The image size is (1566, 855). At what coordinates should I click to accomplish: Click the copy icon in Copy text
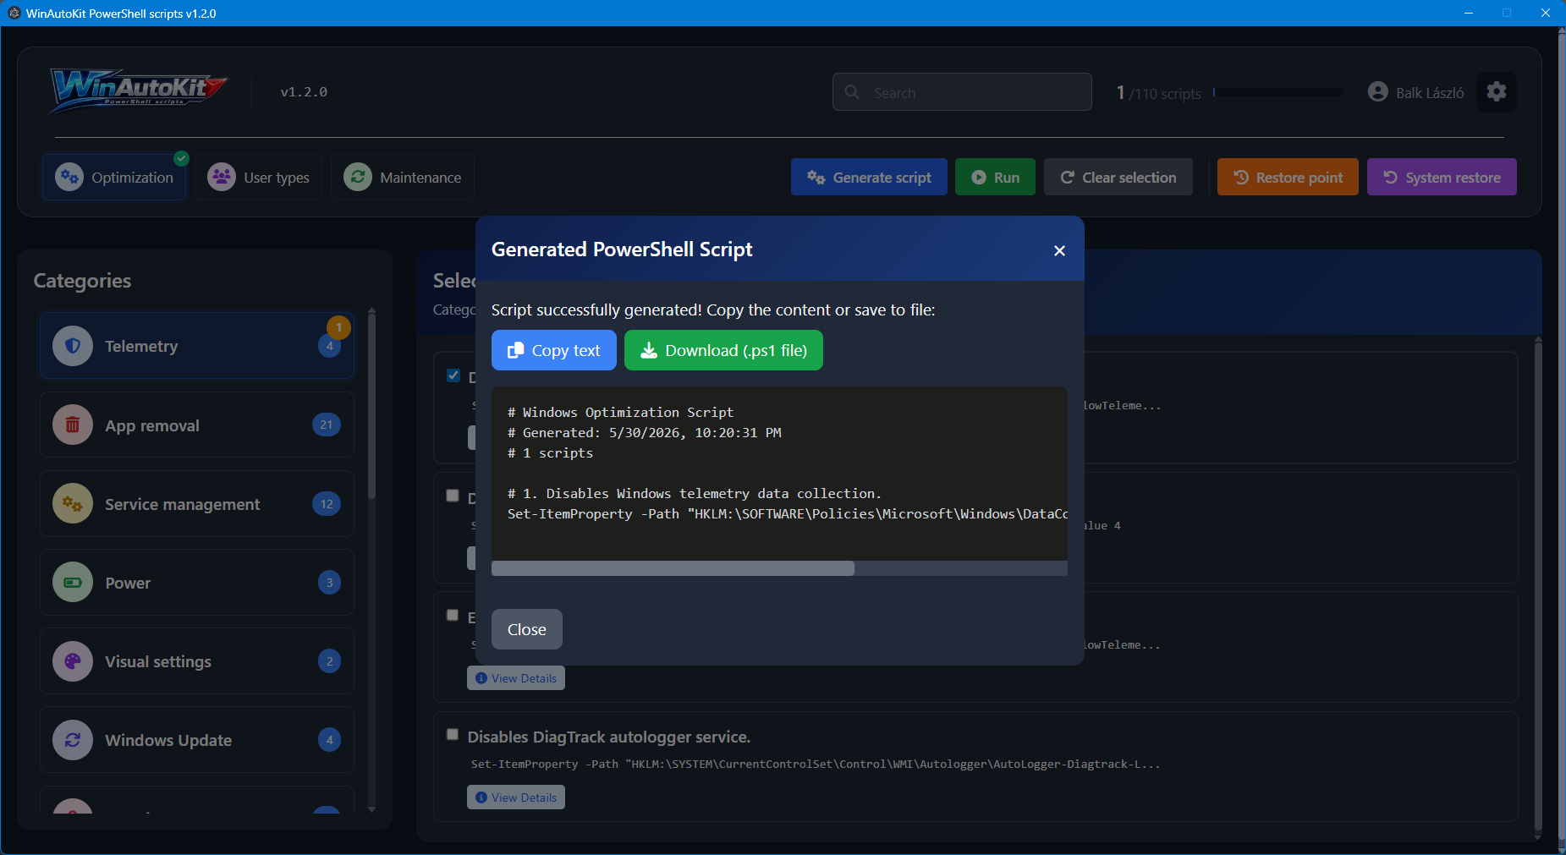(x=515, y=350)
